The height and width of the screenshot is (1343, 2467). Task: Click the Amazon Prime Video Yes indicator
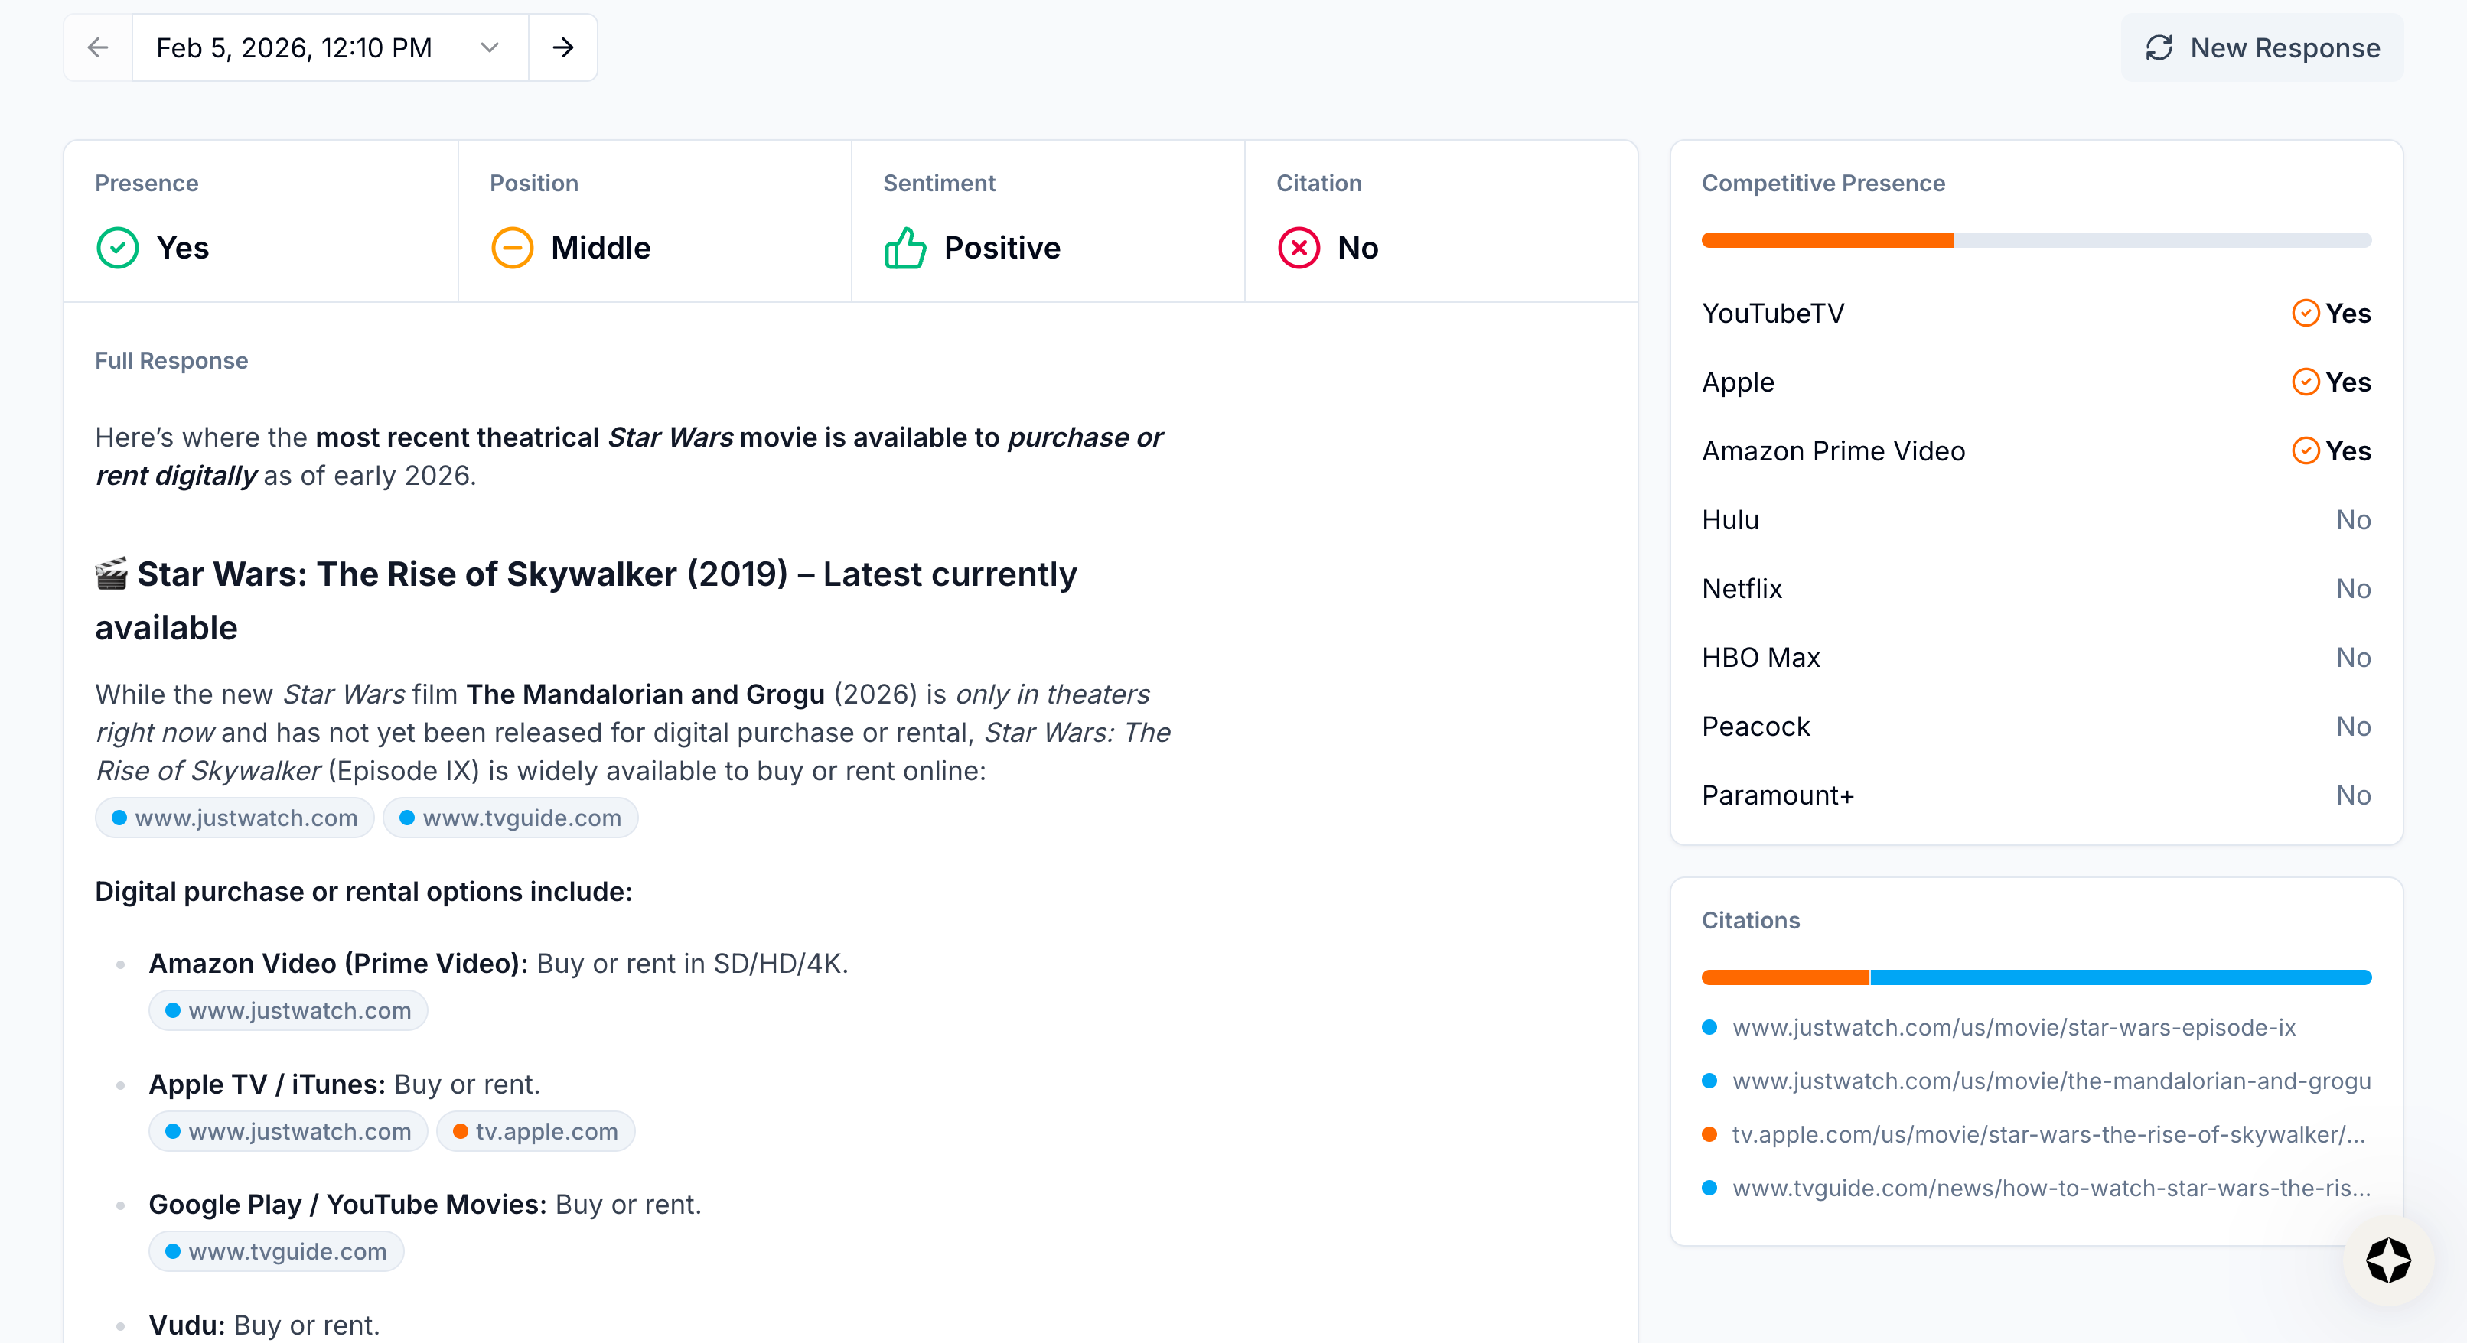pos(2331,451)
